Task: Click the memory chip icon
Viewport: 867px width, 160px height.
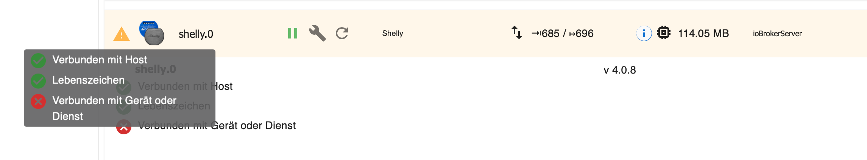Action: (x=664, y=33)
